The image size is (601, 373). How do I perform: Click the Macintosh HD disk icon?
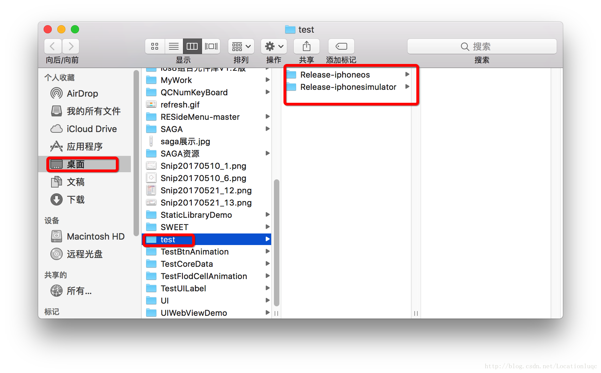57,236
